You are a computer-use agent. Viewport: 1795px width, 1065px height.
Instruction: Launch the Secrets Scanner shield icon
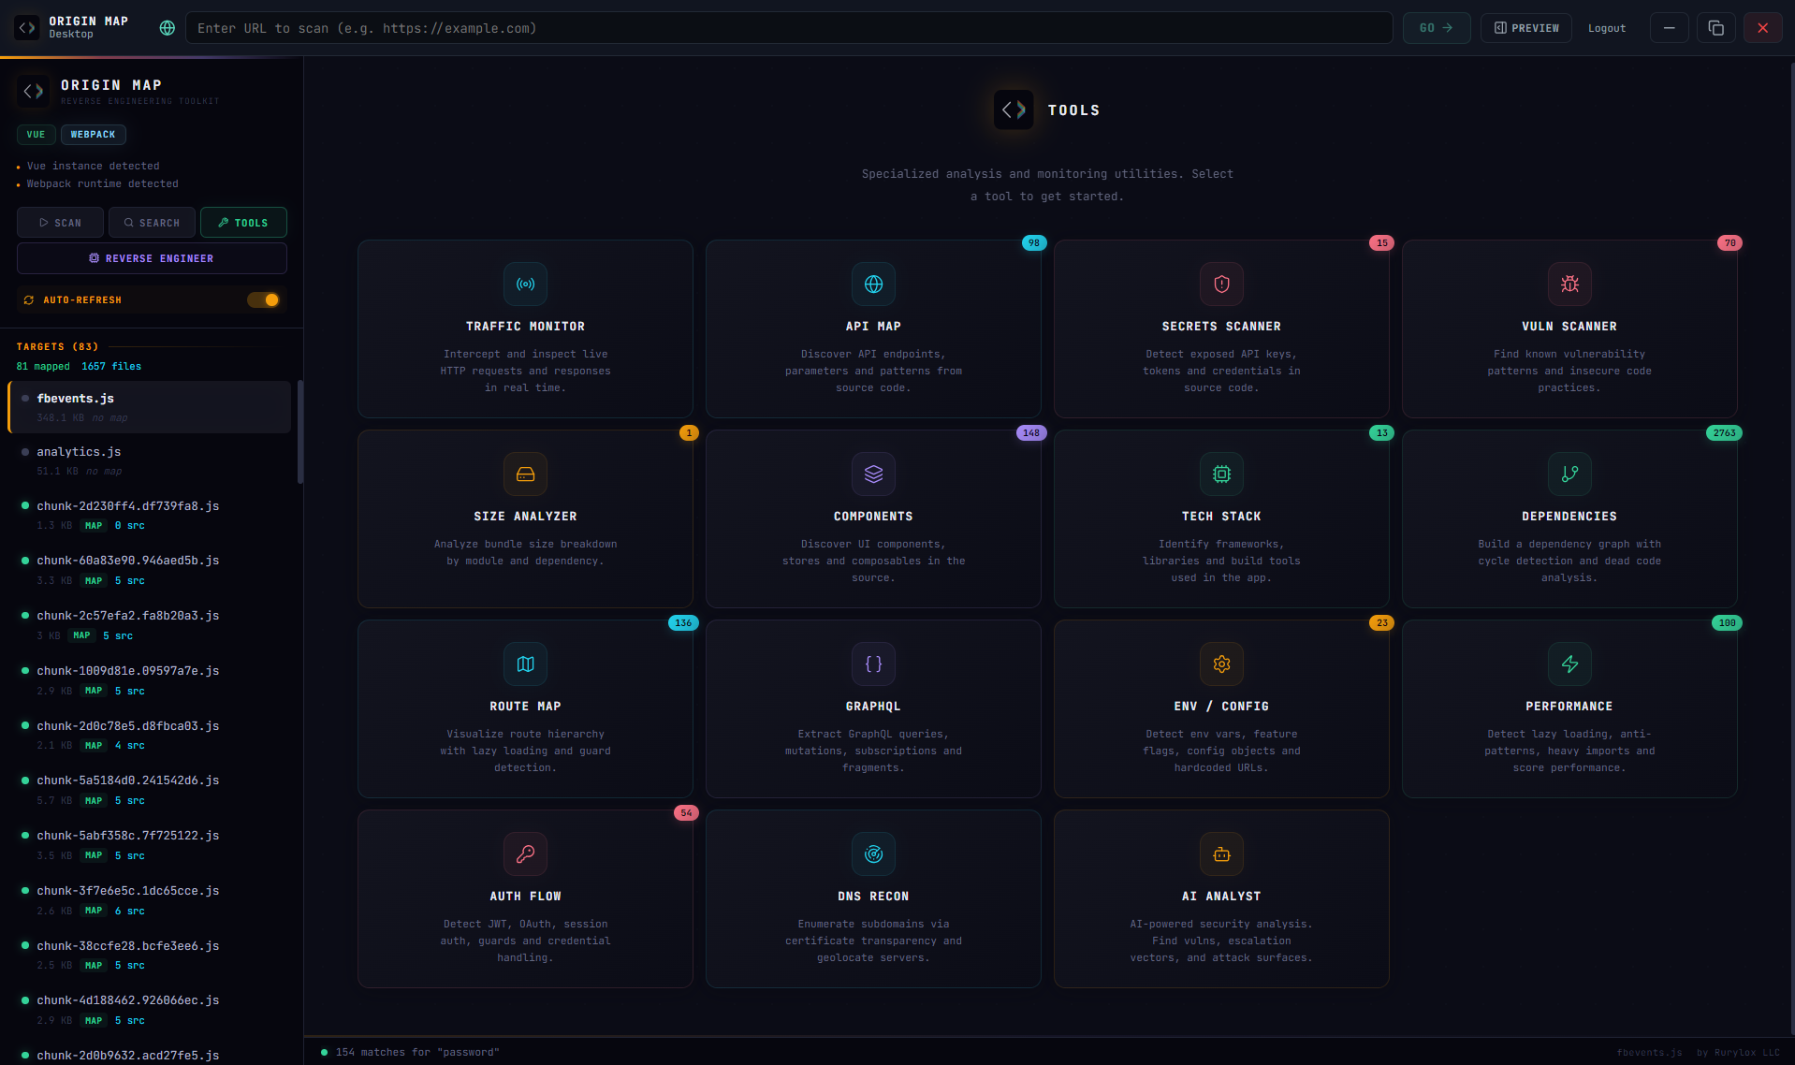coord(1221,284)
